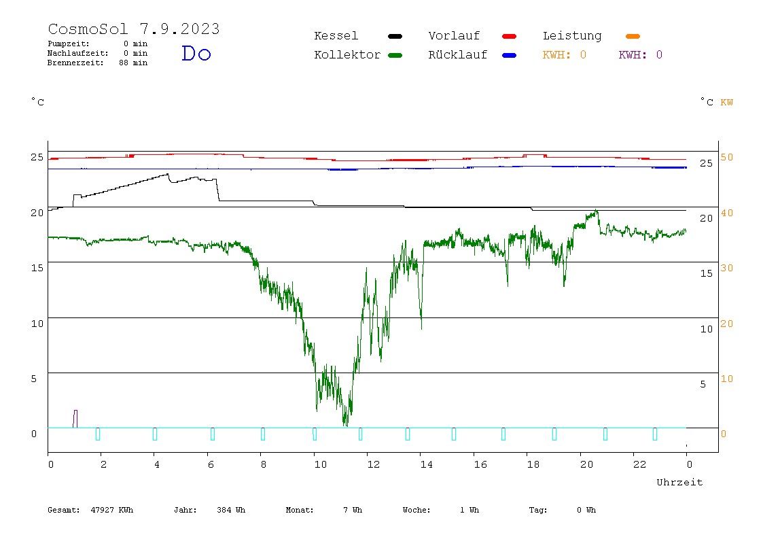Click the black Kessel legend swatch
Screen dimensions: 780x552
(395, 36)
